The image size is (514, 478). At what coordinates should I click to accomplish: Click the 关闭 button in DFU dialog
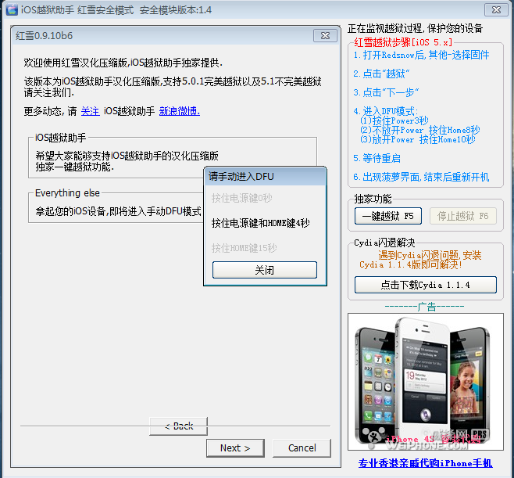265,270
